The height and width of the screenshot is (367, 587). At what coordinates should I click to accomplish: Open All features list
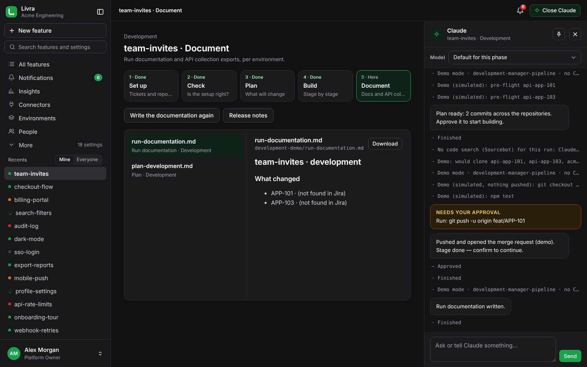[x=55, y=64]
